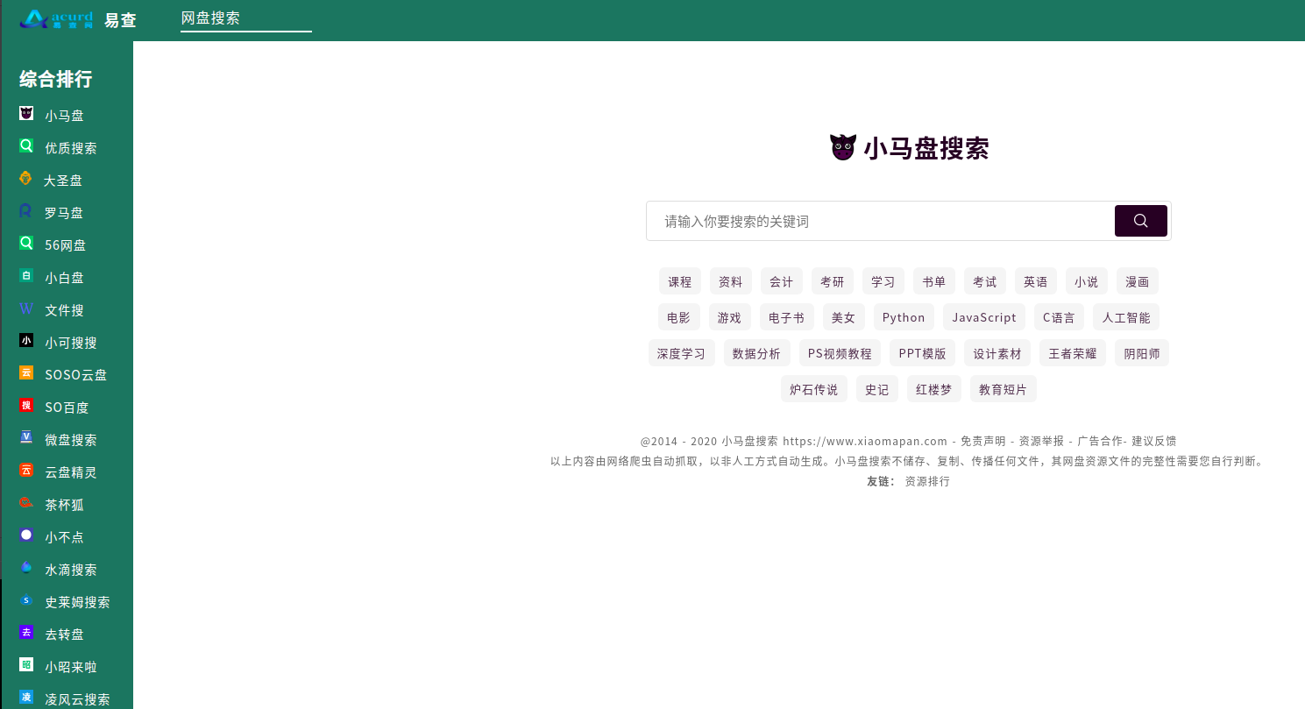
Task: Click the 小不点 round icon
Action: pyautogui.click(x=26, y=535)
